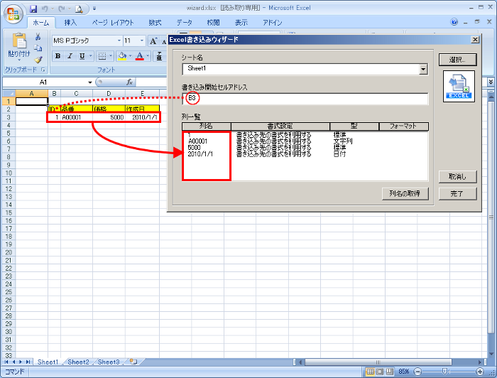497x378 pixels.
Task: Click the 列名の取得 button
Action: click(x=405, y=193)
